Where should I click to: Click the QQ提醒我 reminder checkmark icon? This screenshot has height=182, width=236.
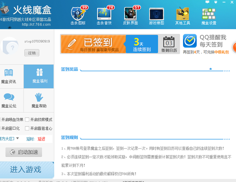click(190, 41)
